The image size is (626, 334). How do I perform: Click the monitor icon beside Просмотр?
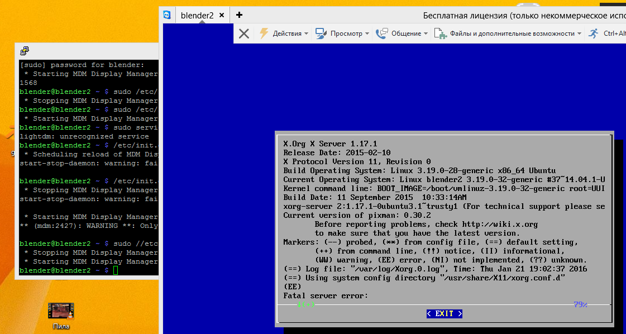(x=321, y=34)
